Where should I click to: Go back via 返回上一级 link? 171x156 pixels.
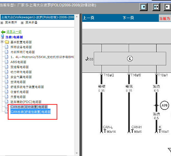[14, 32]
